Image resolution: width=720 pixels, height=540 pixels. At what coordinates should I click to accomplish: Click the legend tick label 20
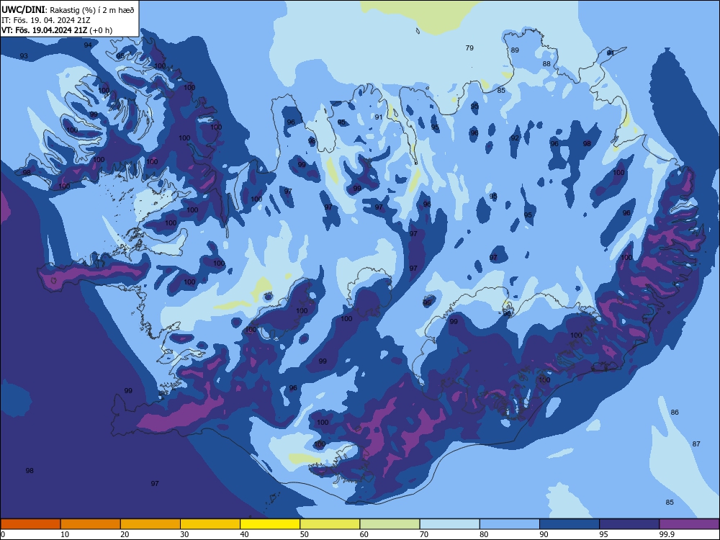(x=125, y=534)
